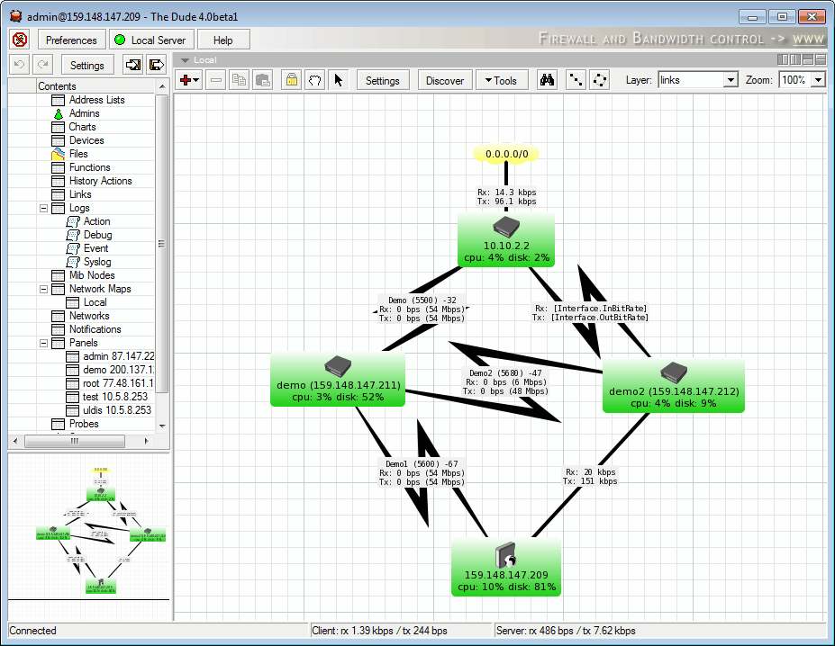
Task: Click the minus remove item icon
Action: pyautogui.click(x=216, y=80)
